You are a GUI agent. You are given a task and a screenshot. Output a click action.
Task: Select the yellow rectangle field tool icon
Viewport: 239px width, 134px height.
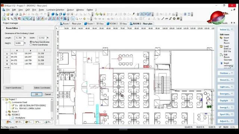point(178,19)
